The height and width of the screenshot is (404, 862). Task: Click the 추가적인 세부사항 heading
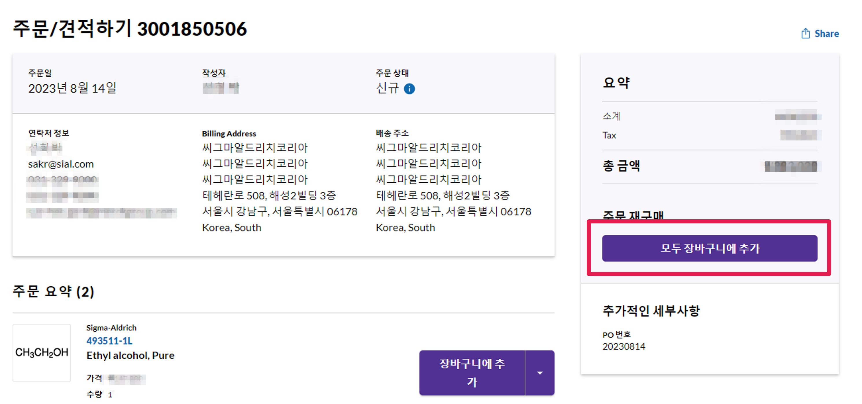click(x=651, y=310)
